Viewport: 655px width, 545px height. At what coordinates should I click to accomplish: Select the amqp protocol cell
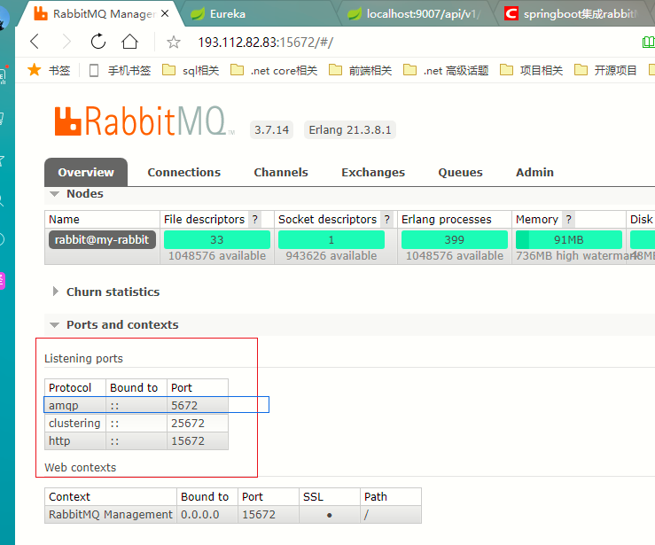pos(75,405)
